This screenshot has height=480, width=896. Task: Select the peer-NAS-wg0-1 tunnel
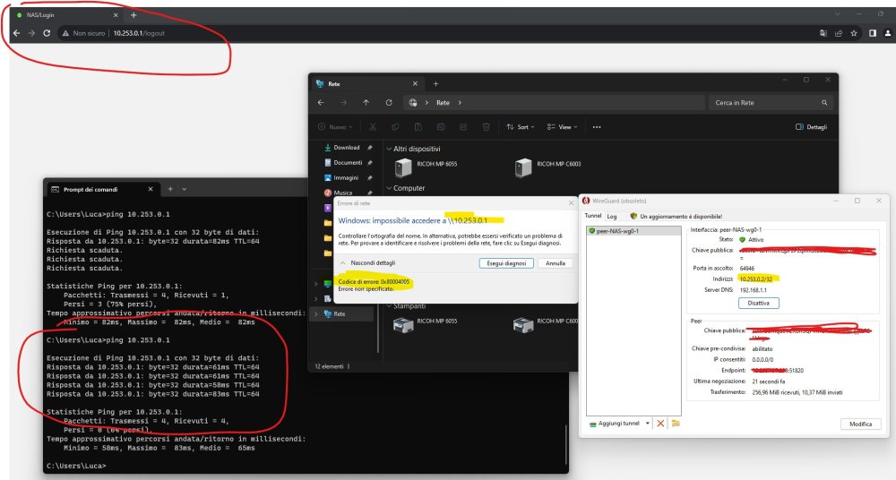coord(633,231)
